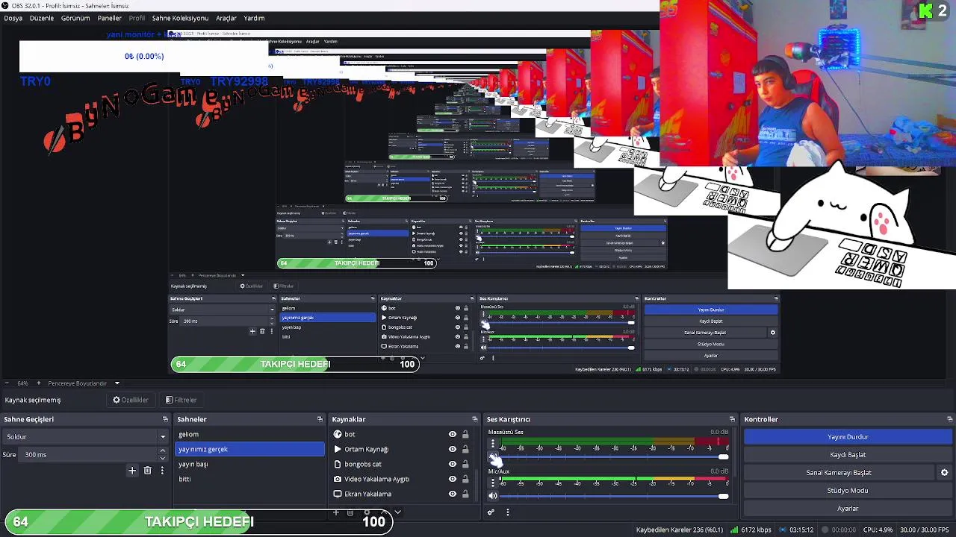956x537 pixels.
Task: Adjust Masaüstü Ses volume slider
Action: [x=612, y=457]
